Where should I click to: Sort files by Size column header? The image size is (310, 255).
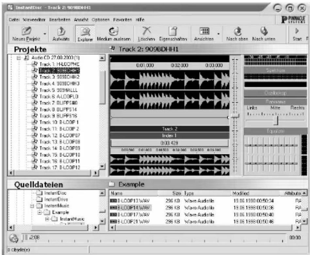171,193
